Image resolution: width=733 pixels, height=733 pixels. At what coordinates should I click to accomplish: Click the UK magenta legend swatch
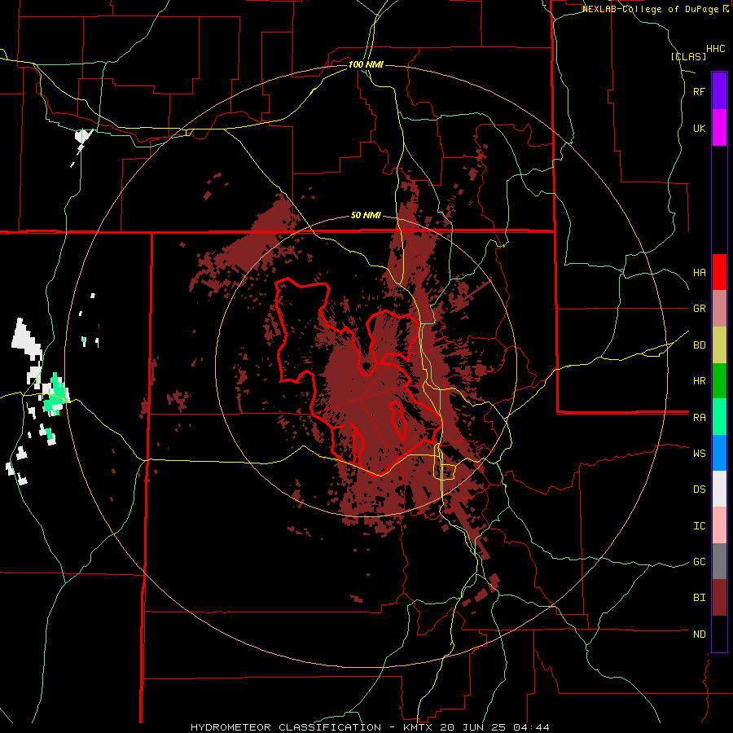[719, 128]
